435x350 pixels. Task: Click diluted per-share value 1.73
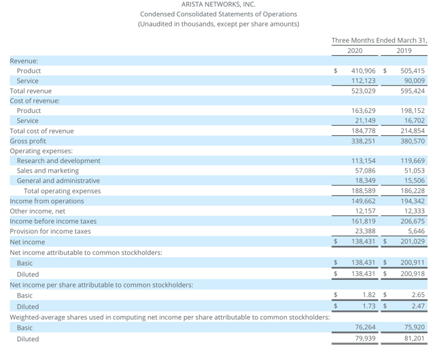[369, 307]
